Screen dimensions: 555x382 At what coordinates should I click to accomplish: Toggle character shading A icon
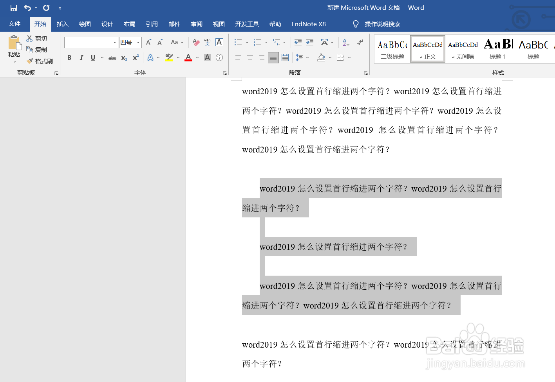[x=208, y=57]
